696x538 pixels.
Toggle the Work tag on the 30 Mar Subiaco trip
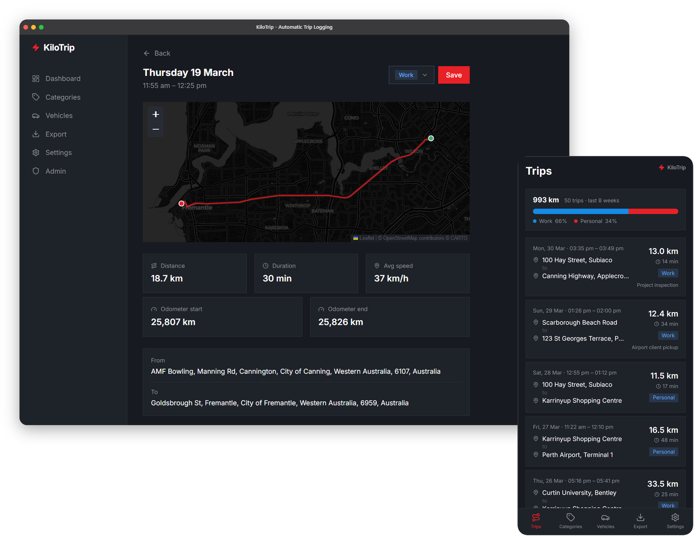[x=668, y=273]
